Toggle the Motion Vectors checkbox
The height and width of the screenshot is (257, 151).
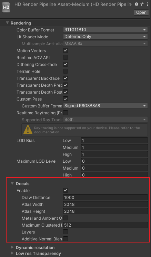pos(66,50)
